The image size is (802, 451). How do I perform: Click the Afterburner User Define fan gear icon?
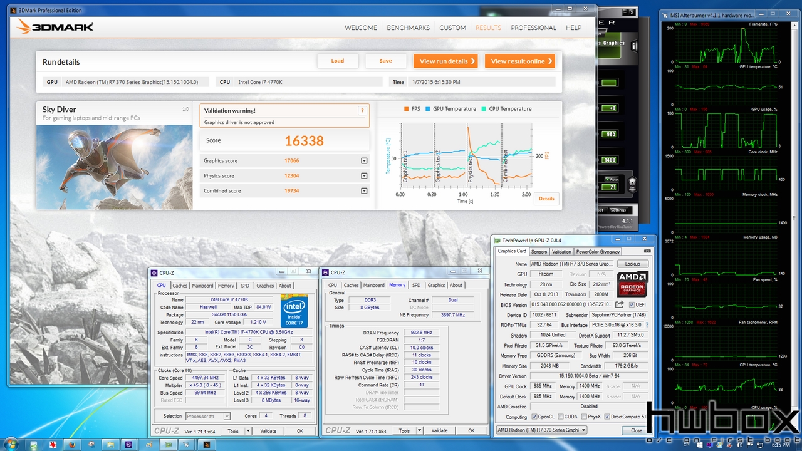coord(632,184)
